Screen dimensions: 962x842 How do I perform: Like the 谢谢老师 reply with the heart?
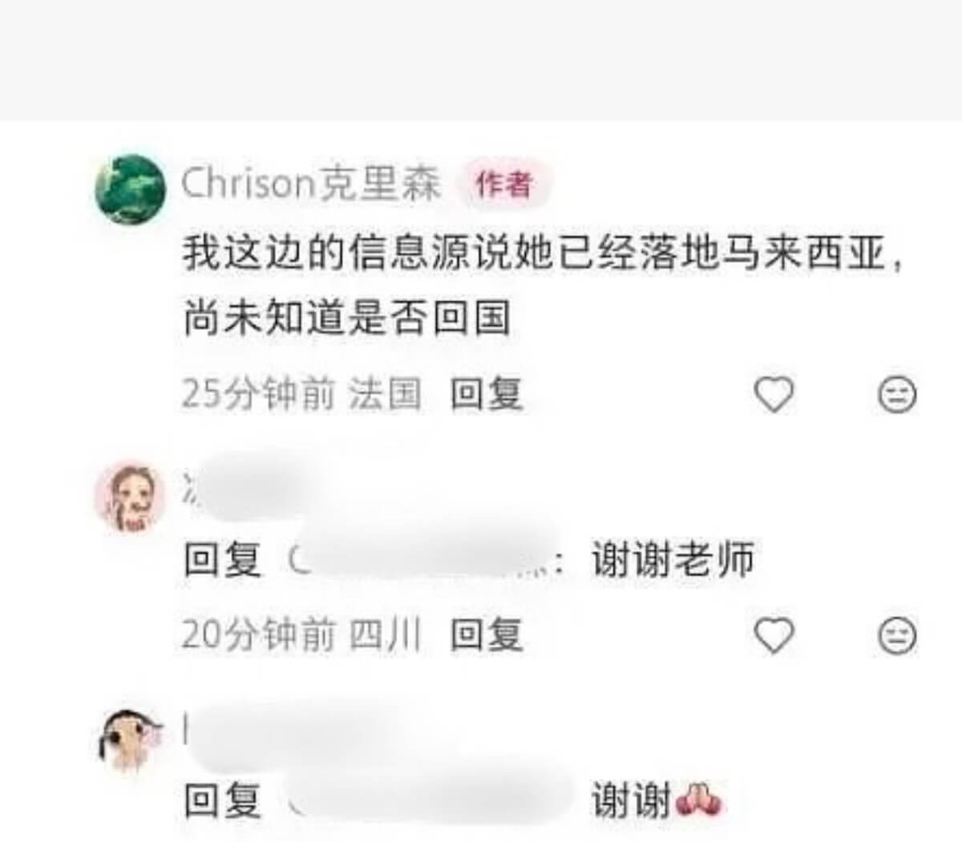point(774,636)
